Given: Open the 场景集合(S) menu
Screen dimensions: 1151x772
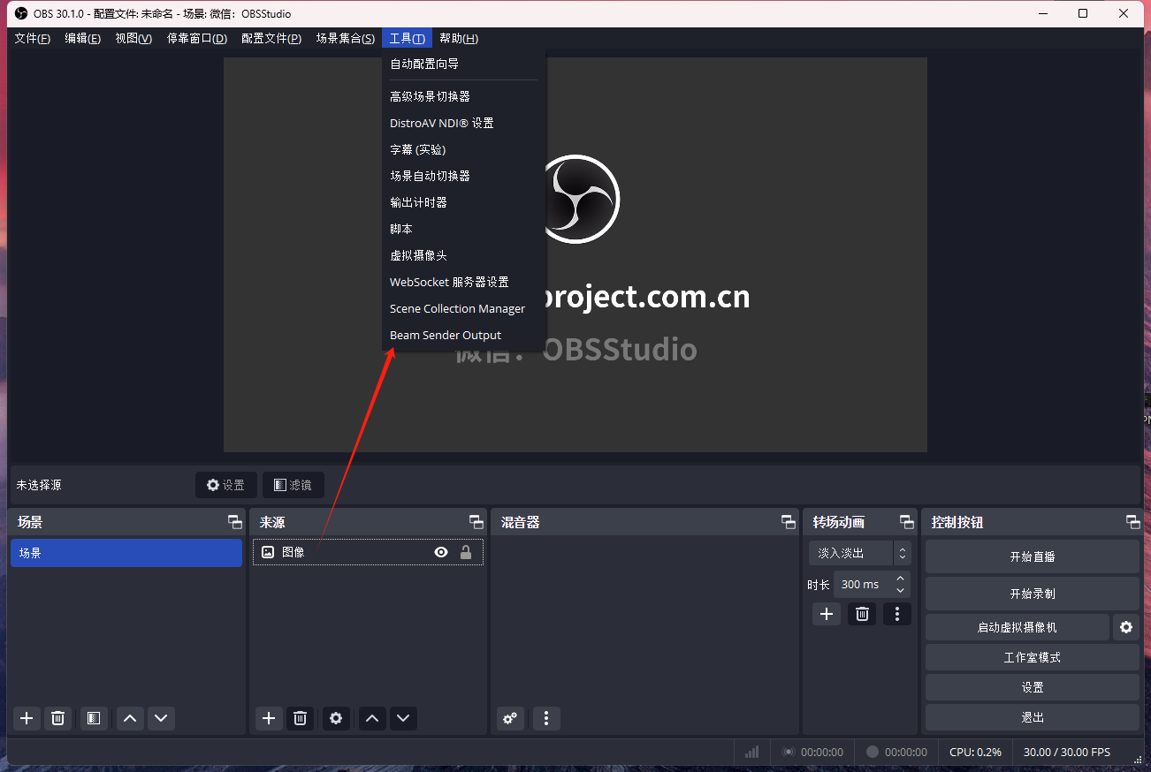Looking at the screenshot, I should [x=346, y=38].
